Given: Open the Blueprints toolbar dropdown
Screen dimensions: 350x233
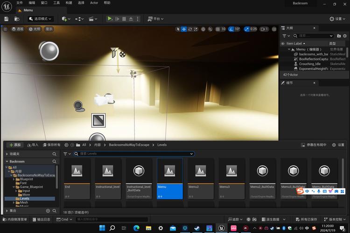Looking at the screenshot, I should pyautogui.click(x=79, y=19).
